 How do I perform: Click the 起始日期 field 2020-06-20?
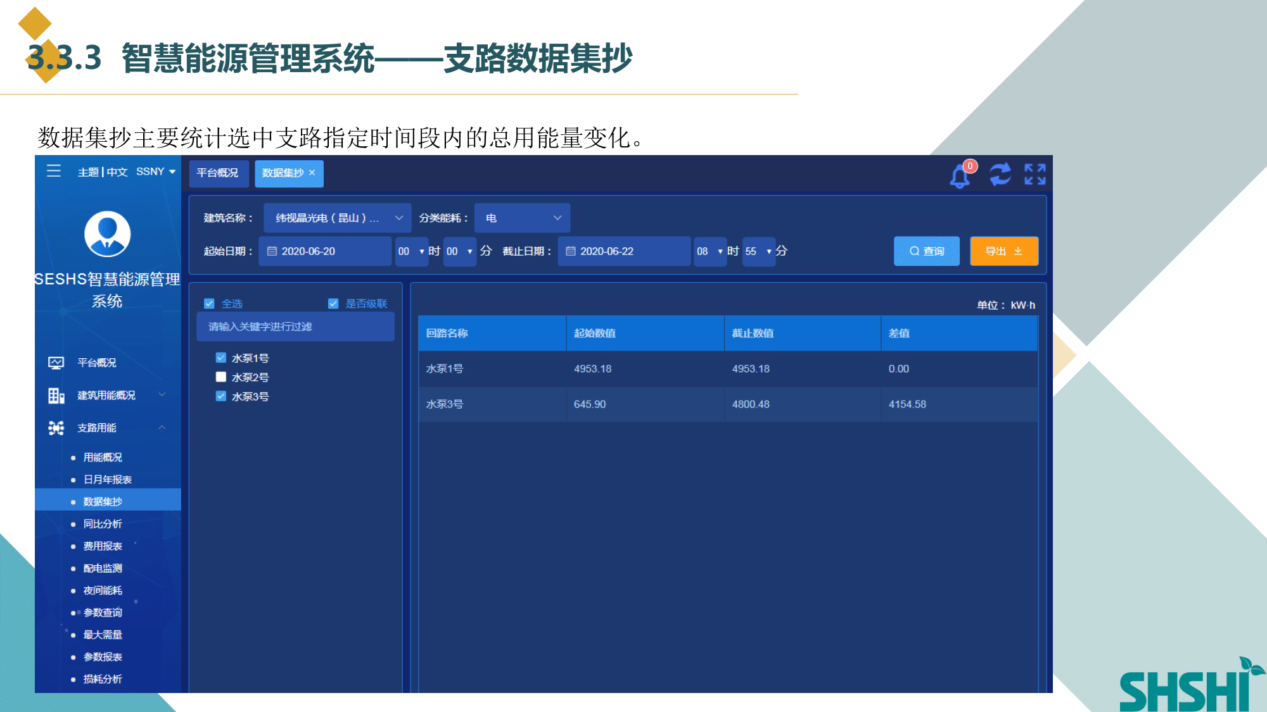pos(325,251)
